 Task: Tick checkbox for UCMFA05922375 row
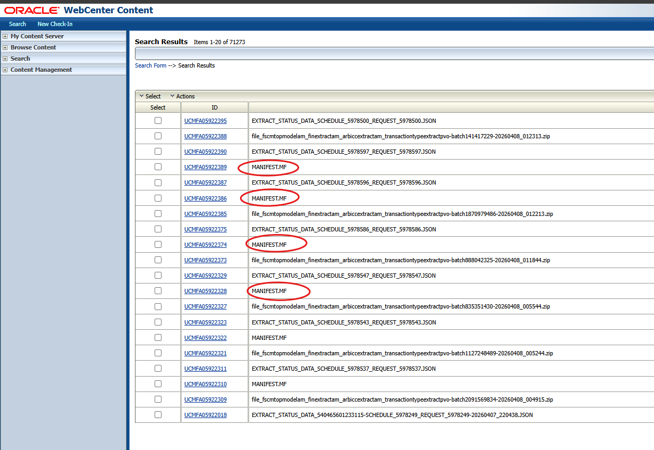click(158, 229)
